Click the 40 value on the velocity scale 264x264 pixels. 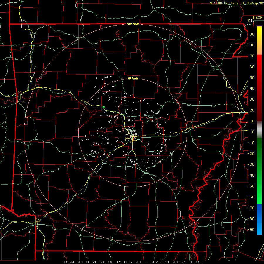[x=252, y=89]
